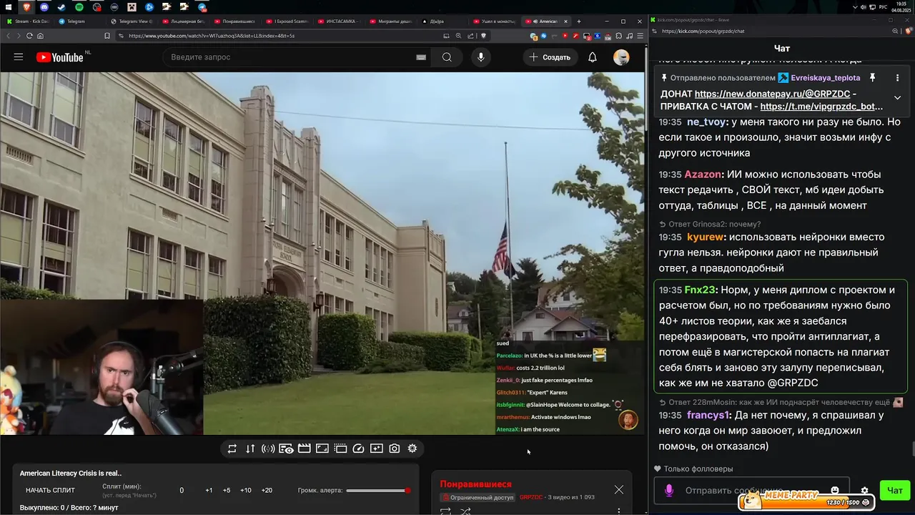Add +10 minutes to split
The image size is (915, 515).
[x=246, y=490]
